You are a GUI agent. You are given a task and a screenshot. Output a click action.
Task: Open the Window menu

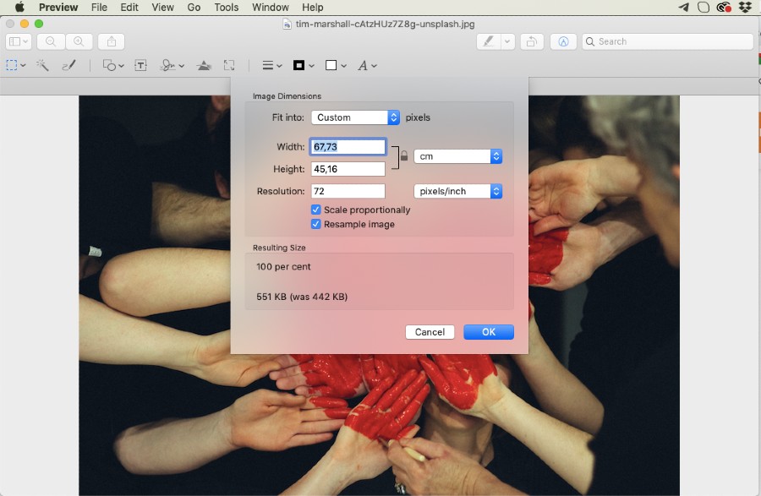271,8
